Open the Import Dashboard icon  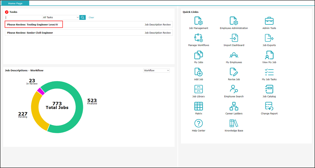[234, 38]
